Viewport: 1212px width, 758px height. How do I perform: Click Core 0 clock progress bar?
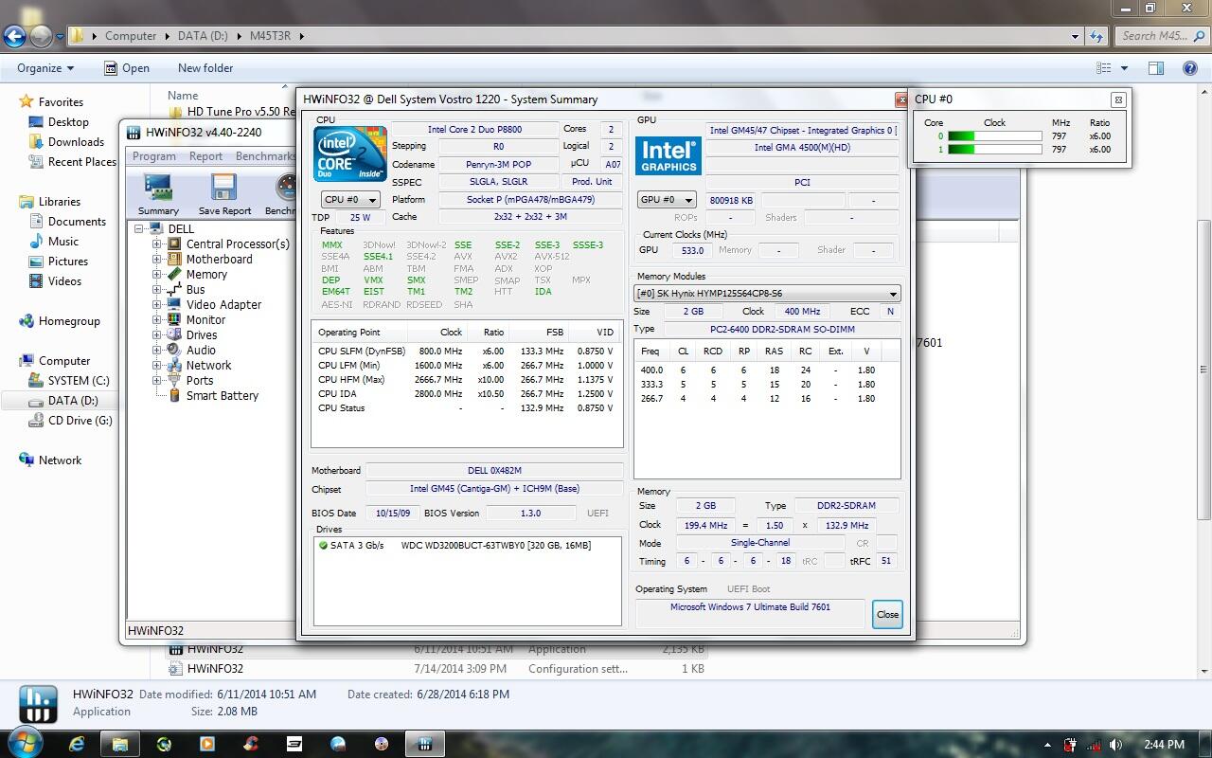coord(994,136)
